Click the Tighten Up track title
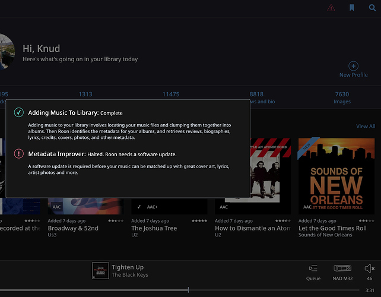 pos(128,267)
